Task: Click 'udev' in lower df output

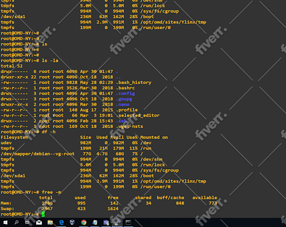Action: tap(6, 143)
